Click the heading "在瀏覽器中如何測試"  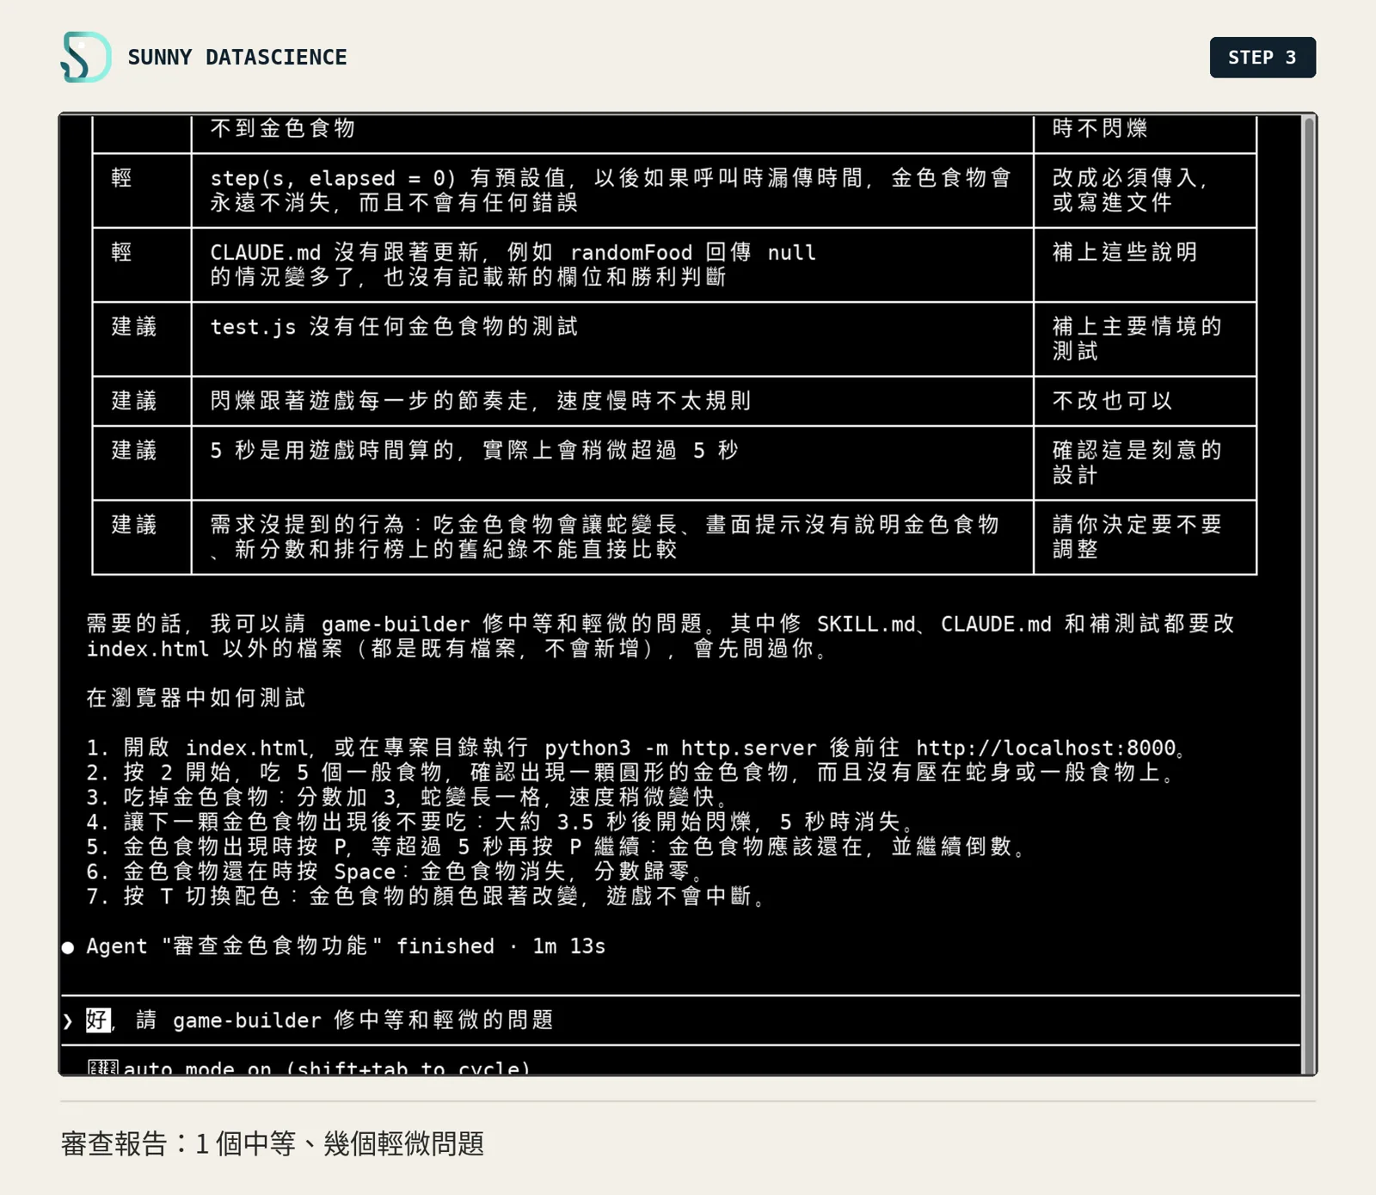point(196,698)
